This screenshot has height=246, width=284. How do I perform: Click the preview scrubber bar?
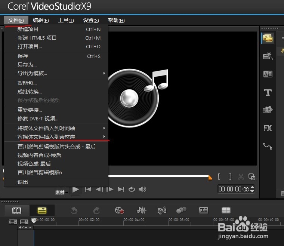pyautogui.click(x=158, y=176)
